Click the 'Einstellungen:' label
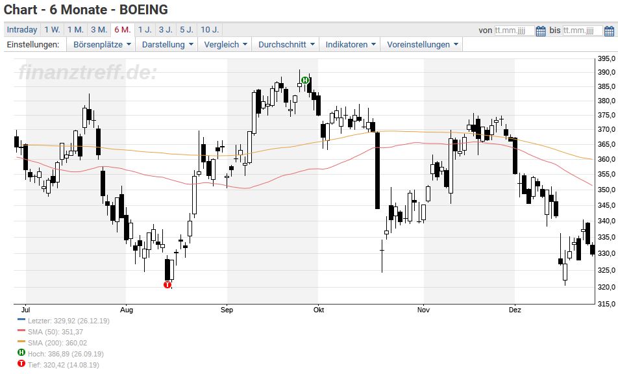Screen dimensions: 618x374 (x=33, y=45)
